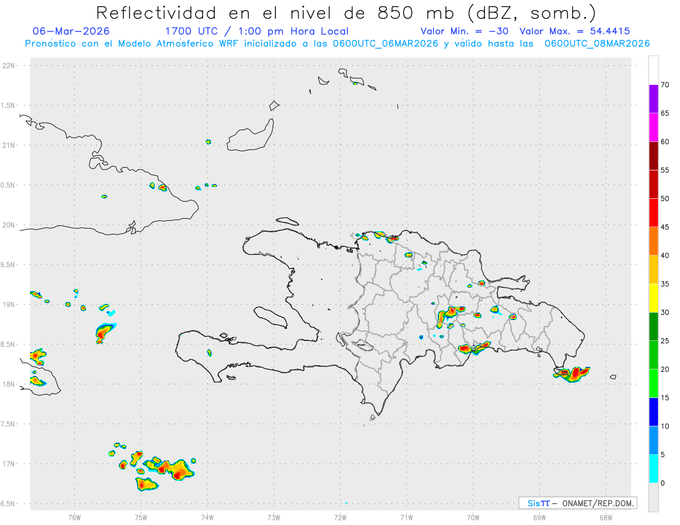
Task: Click the dark blue 10–15 dBZ band
Action: pos(653,412)
